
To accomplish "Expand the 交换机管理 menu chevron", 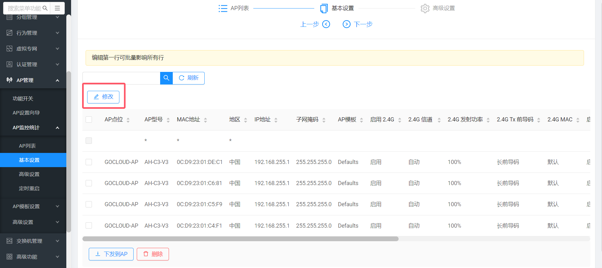I will (x=57, y=241).
